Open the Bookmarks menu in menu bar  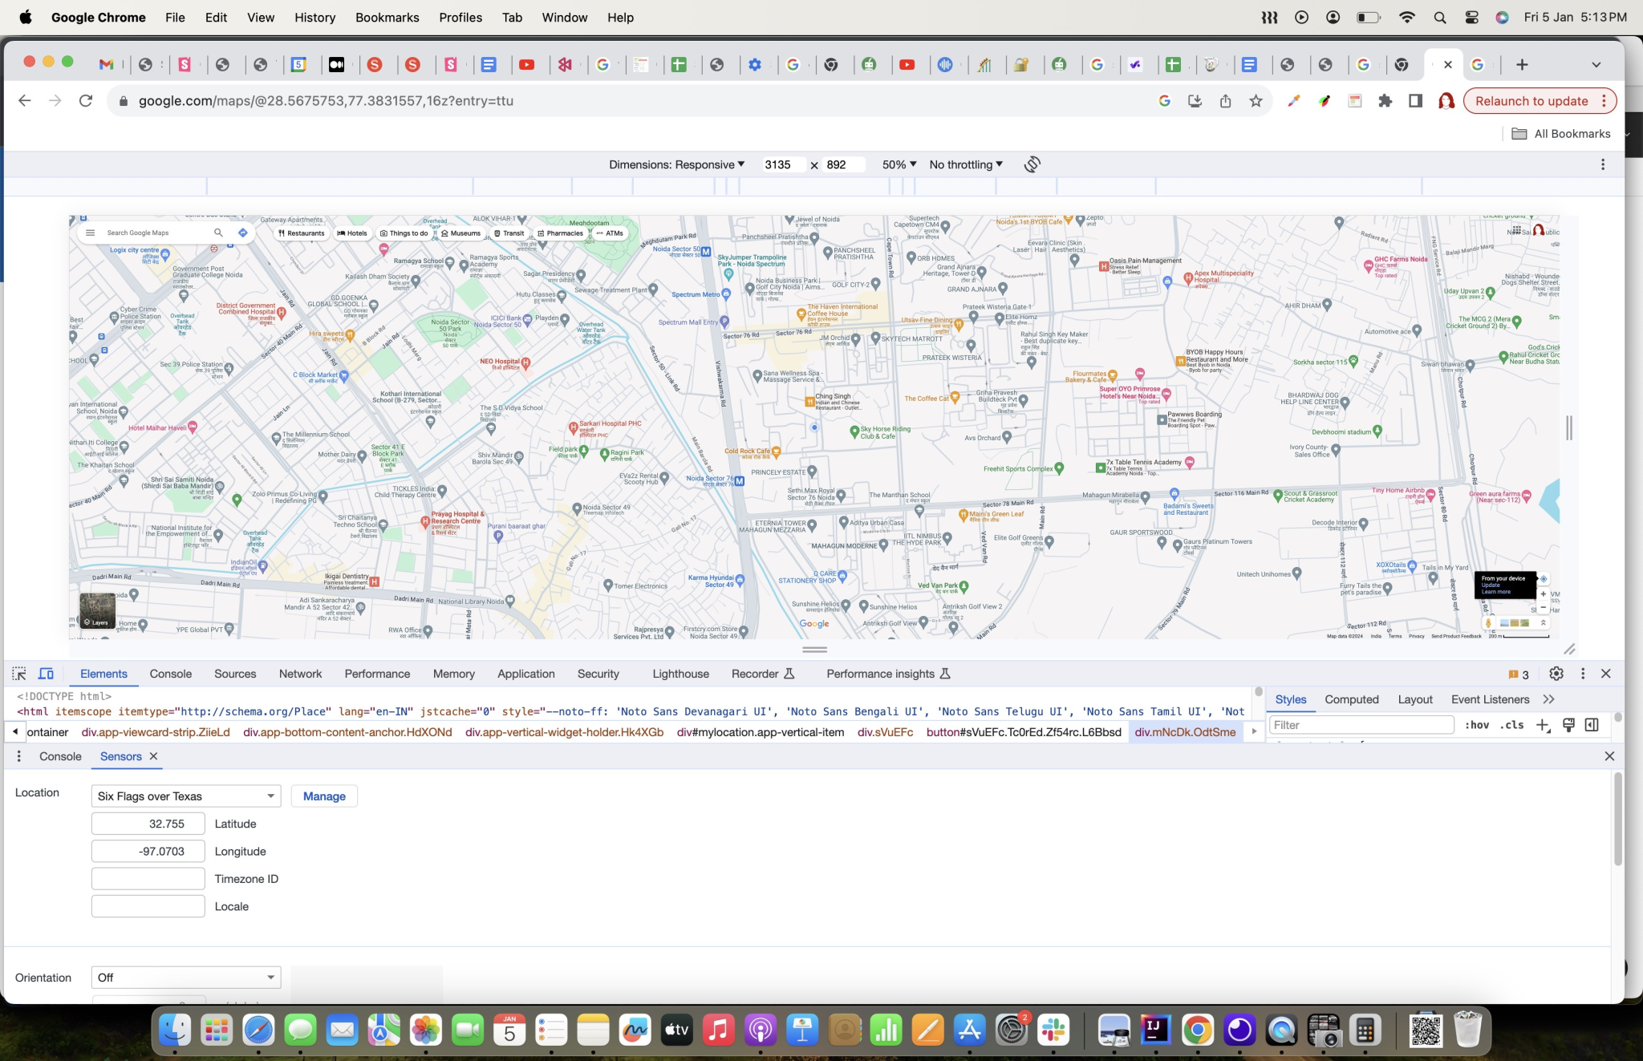point(387,17)
